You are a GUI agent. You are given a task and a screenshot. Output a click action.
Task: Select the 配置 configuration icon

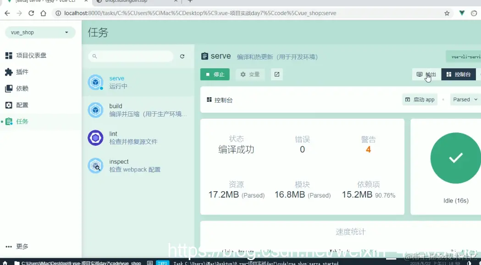[x=8, y=105]
